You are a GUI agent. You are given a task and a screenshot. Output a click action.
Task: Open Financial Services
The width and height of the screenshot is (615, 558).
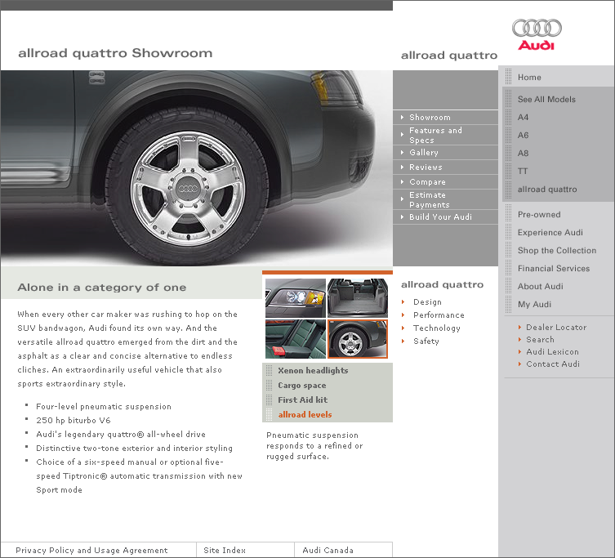tap(554, 269)
